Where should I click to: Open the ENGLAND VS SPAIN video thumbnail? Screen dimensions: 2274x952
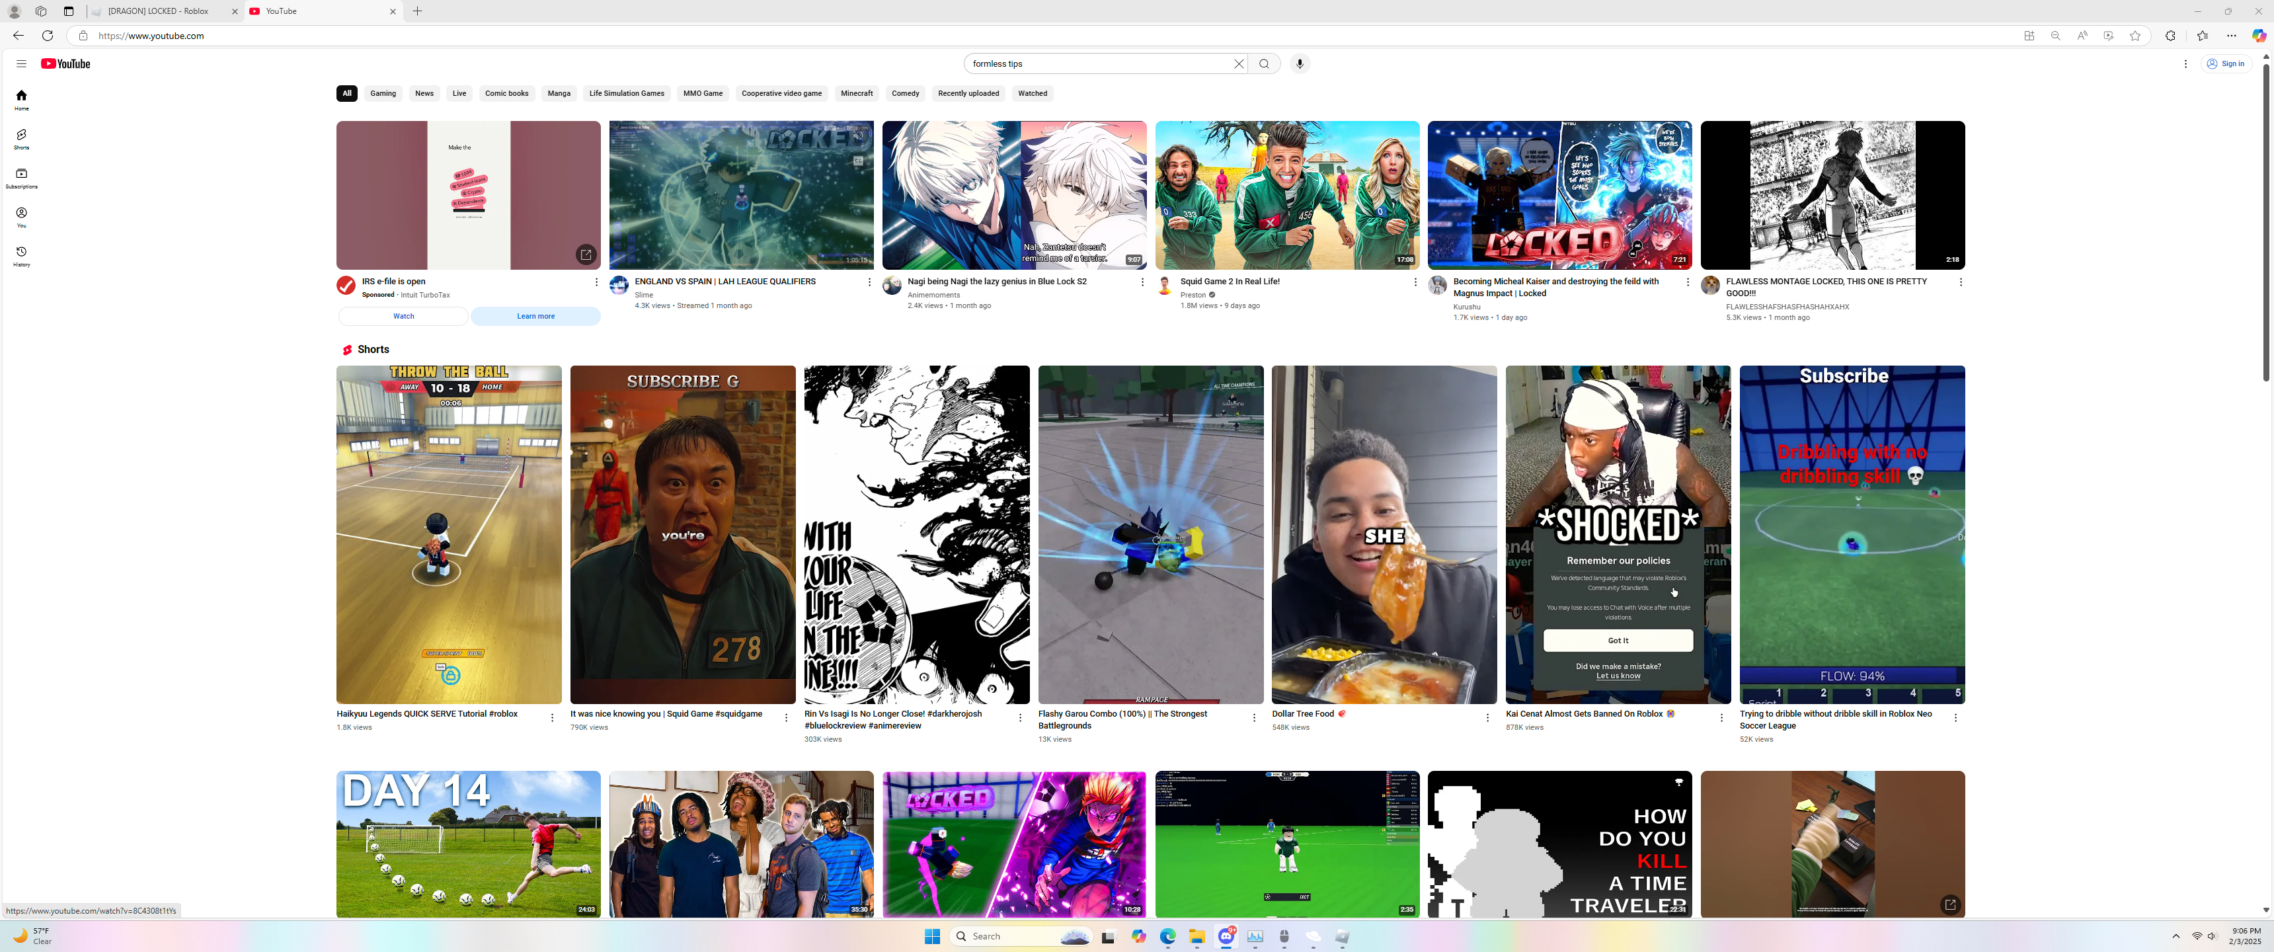click(x=742, y=195)
